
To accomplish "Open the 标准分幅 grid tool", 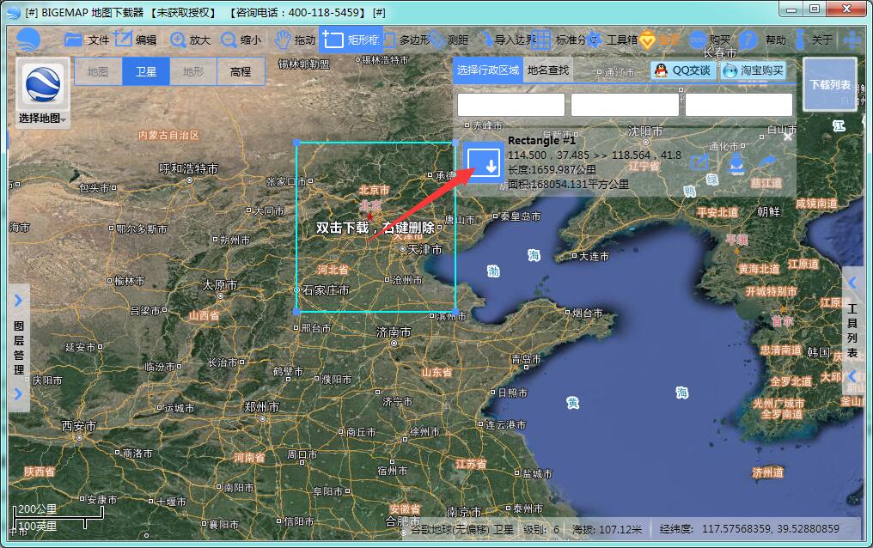I will click(x=558, y=40).
